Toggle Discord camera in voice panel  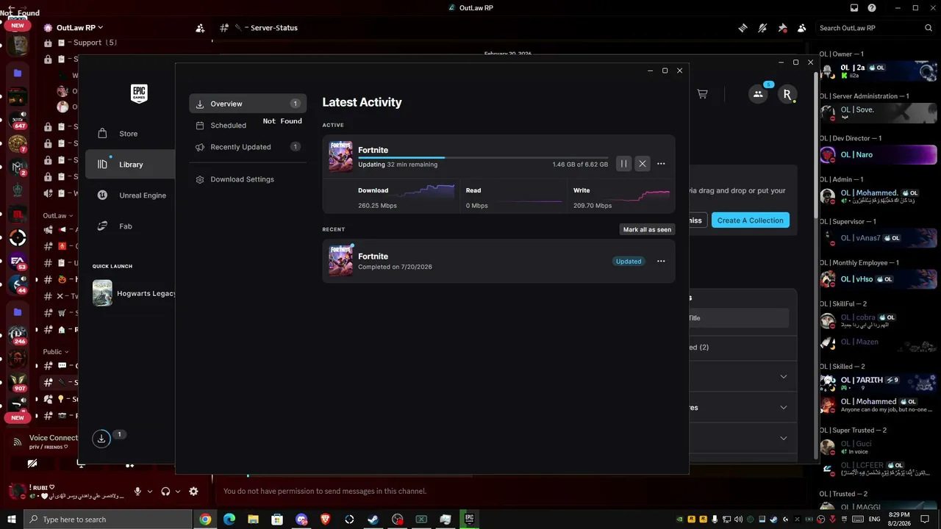(32, 464)
